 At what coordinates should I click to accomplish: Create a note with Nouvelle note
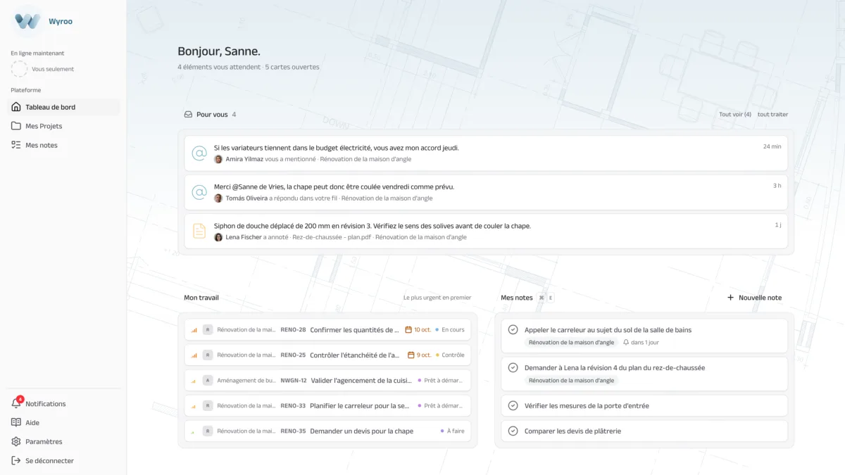[x=754, y=298]
